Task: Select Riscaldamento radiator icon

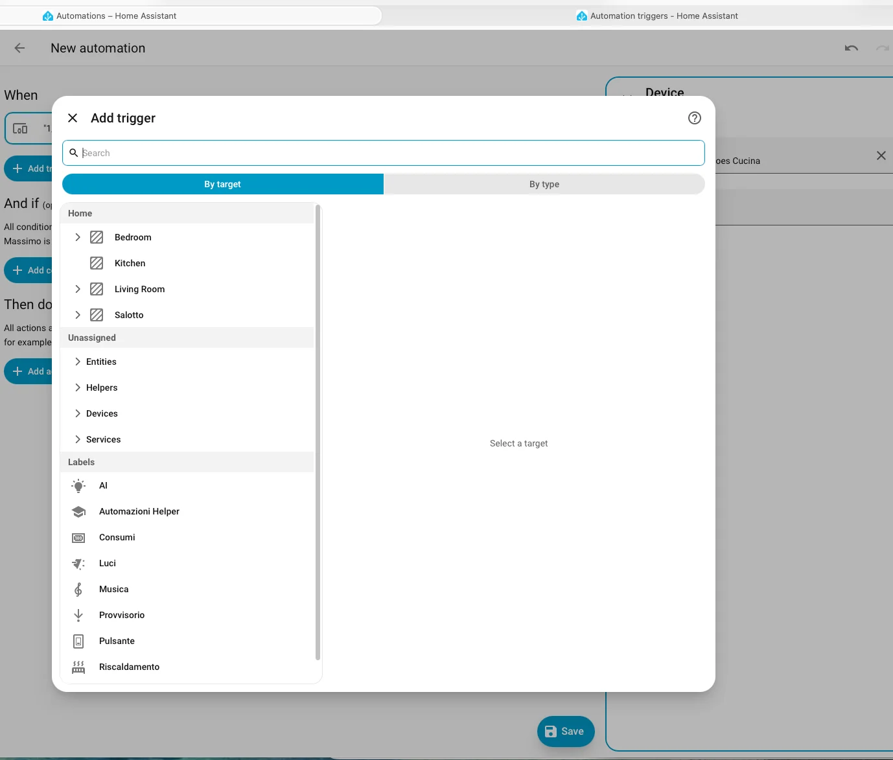Action: point(78,667)
